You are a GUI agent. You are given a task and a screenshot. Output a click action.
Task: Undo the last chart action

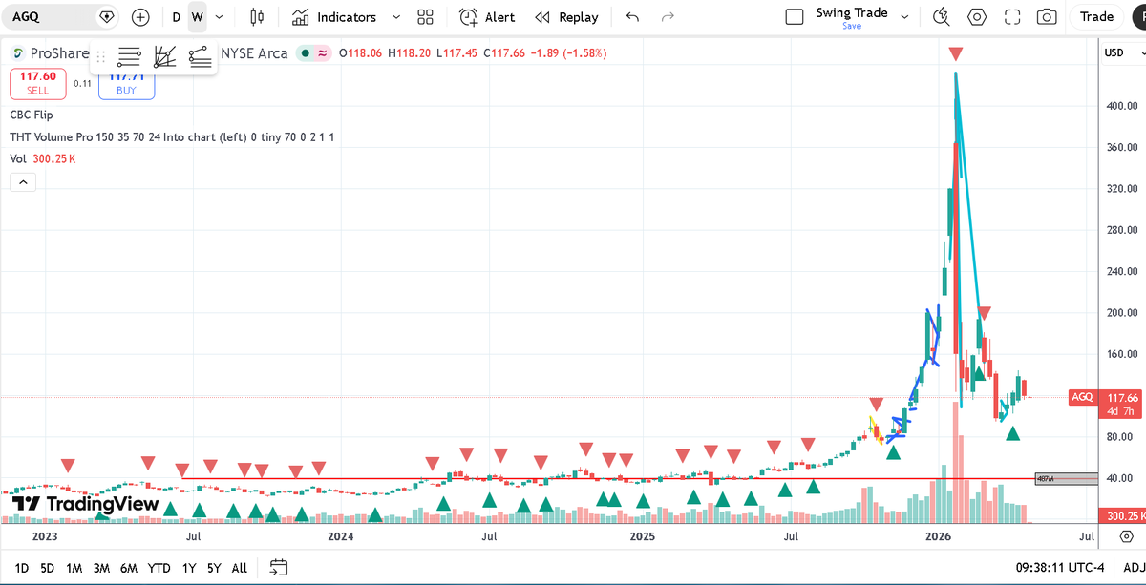[x=632, y=17]
